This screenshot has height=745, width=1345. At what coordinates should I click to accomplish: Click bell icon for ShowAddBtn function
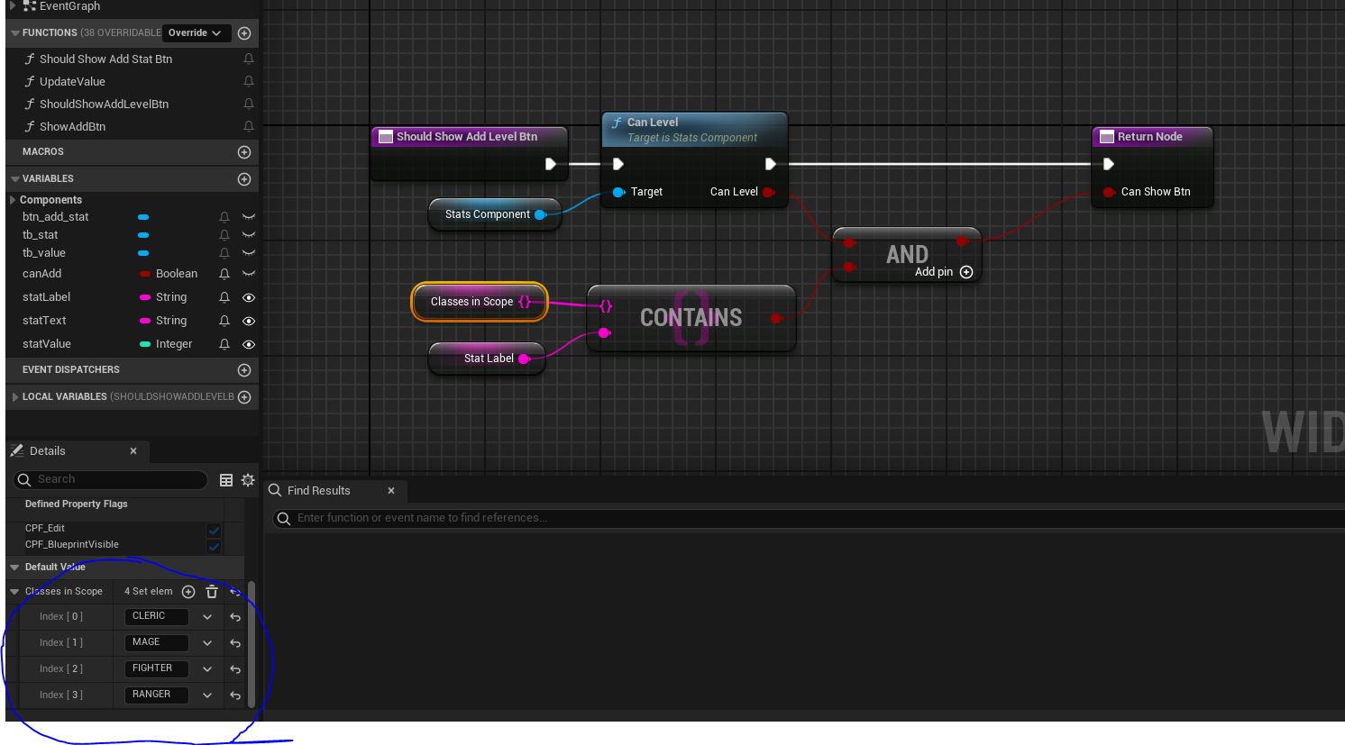pos(249,127)
